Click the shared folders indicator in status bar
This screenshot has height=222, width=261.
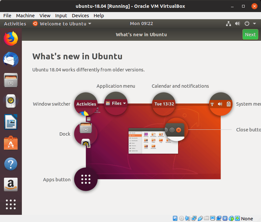click(207, 218)
